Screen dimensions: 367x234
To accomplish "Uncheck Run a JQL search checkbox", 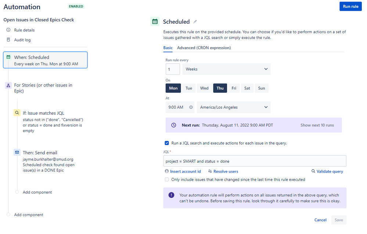I will [167, 143].
